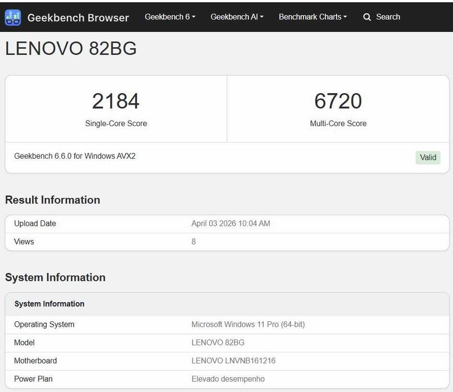453x392 pixels.
Task: Click the Geekbench logo icon
Action: [13, 17]
